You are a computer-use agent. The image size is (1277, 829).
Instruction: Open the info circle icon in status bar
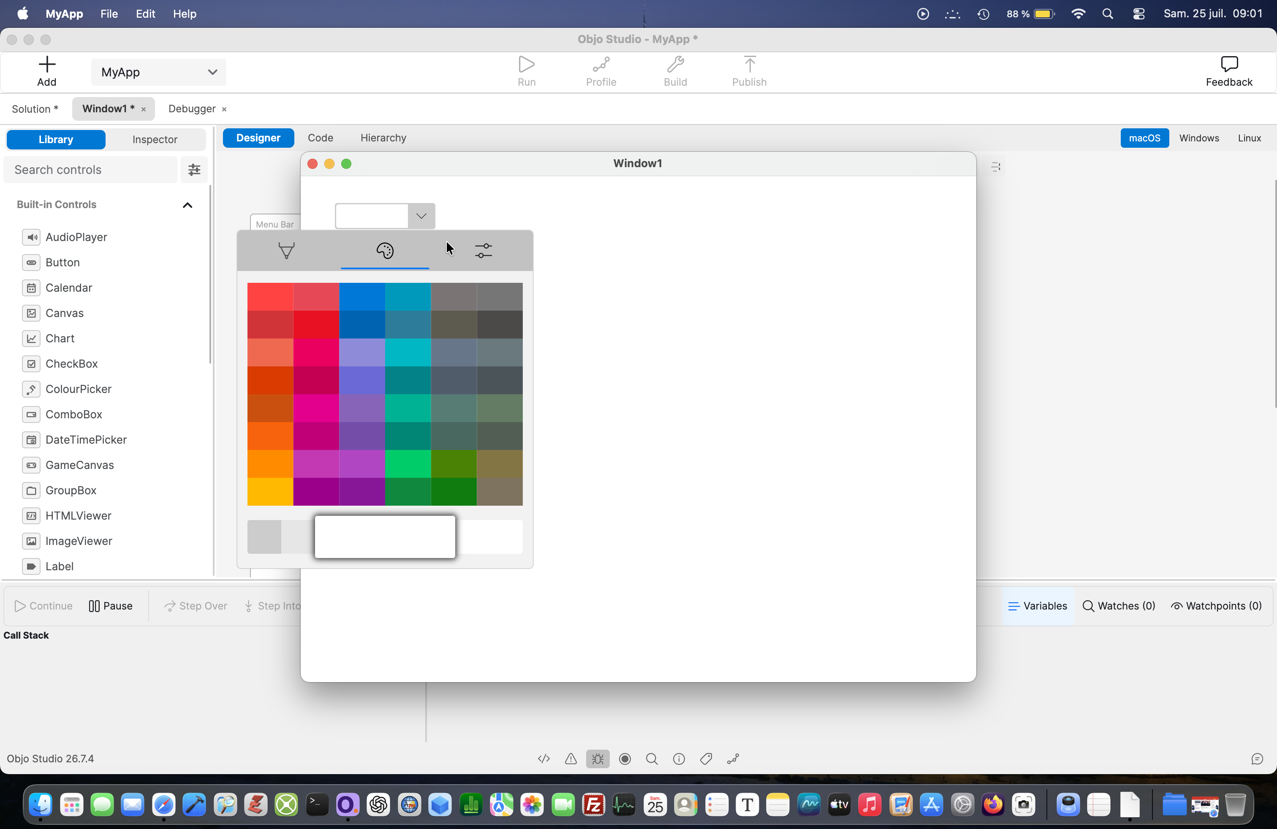(679, 759)
